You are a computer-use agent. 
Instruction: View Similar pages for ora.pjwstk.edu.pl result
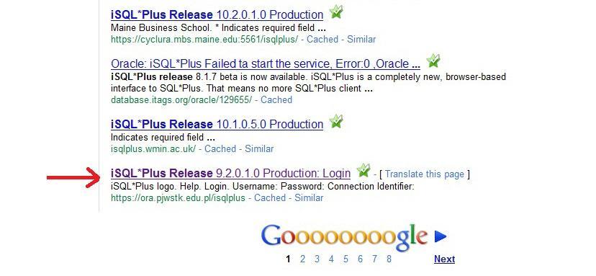coord(309,197)
